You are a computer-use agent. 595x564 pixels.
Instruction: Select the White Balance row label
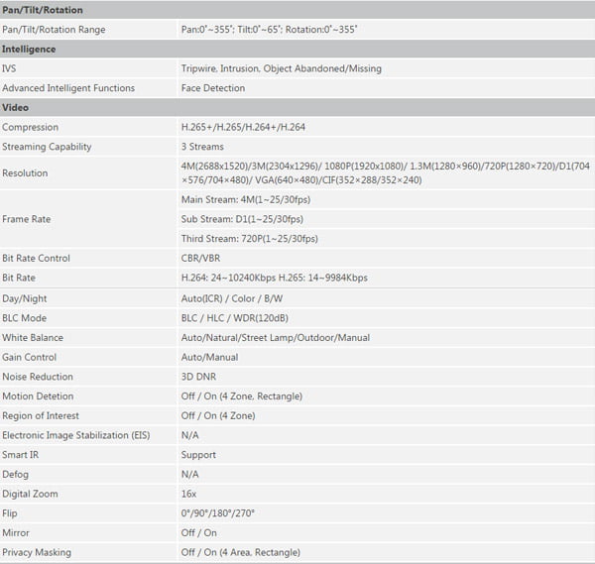point(33,337)
